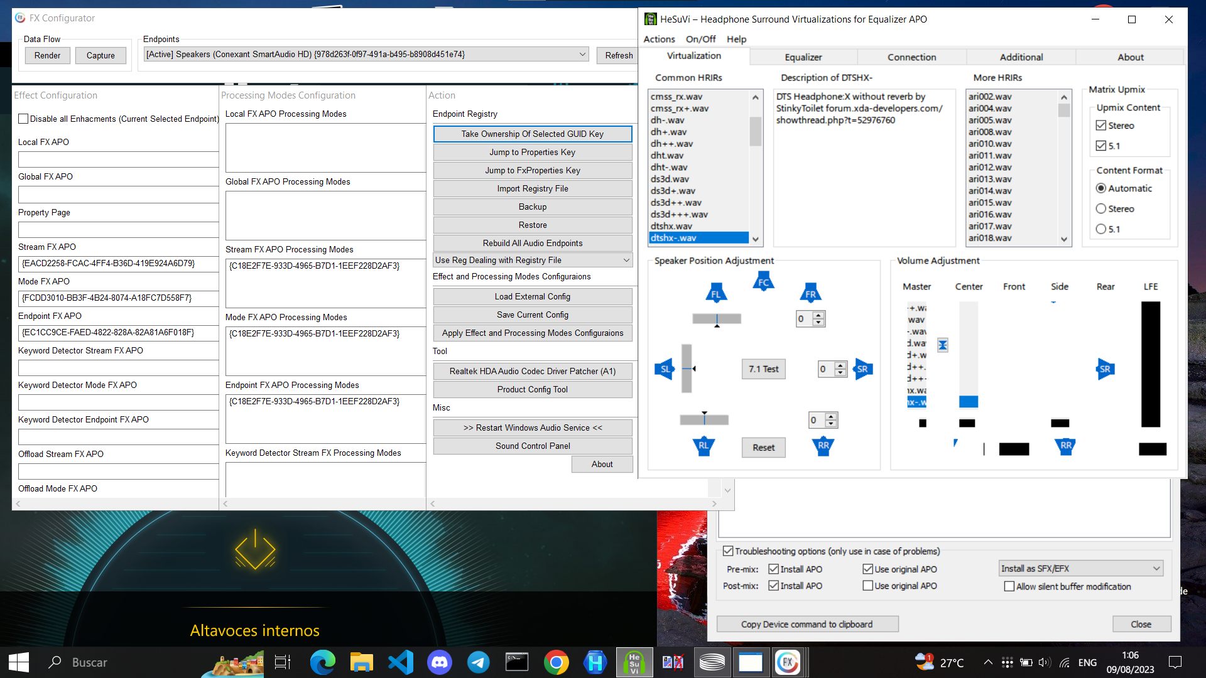This screenshot has height=678, width=1206.
Task: Toggle Post-mix Use original APO checkbox
Action: tap(868, 586)
